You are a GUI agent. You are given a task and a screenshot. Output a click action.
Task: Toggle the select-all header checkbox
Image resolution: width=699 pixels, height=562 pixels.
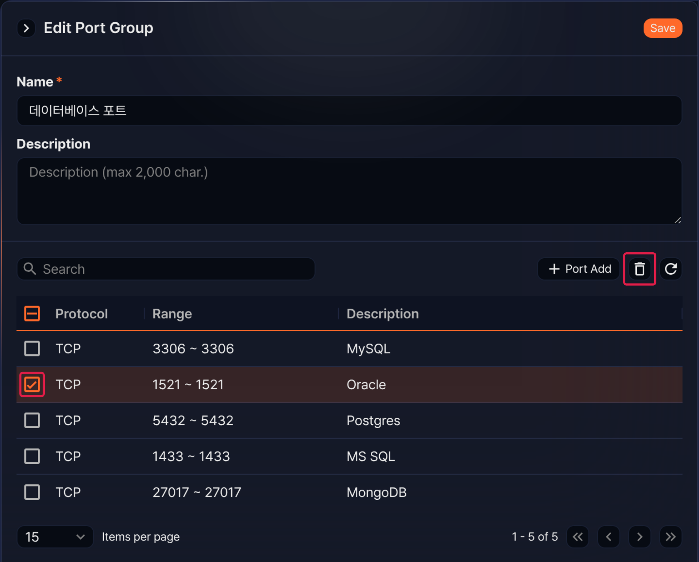32,314
